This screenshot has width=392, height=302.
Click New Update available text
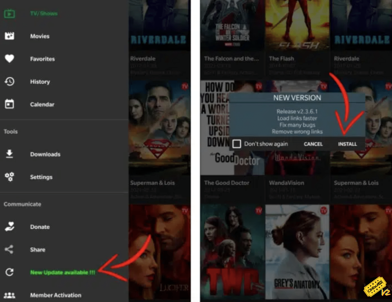click(63, 272)
